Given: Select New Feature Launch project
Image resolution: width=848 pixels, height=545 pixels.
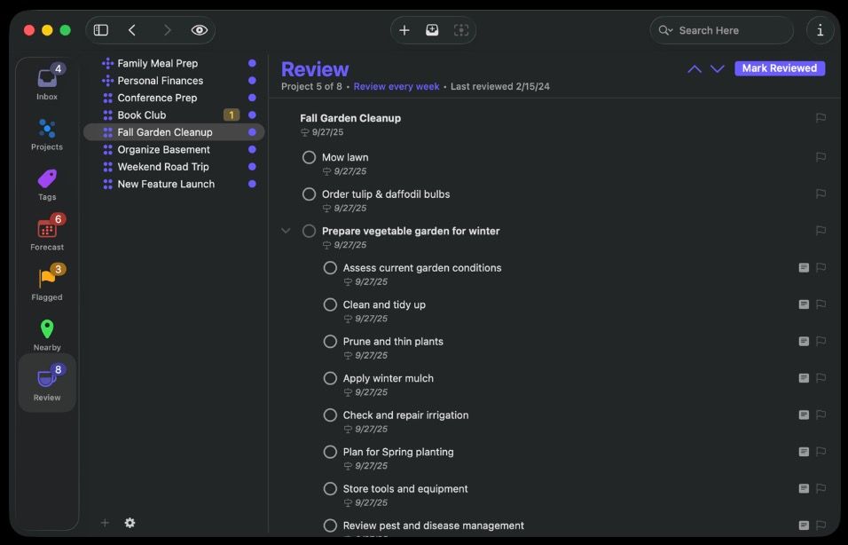Looking at the screenshot, I should [174, 185].
